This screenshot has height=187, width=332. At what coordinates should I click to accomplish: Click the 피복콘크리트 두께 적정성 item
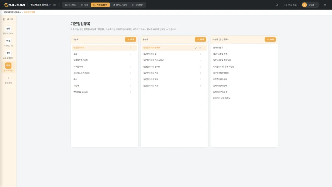click(x=223, y=67)
